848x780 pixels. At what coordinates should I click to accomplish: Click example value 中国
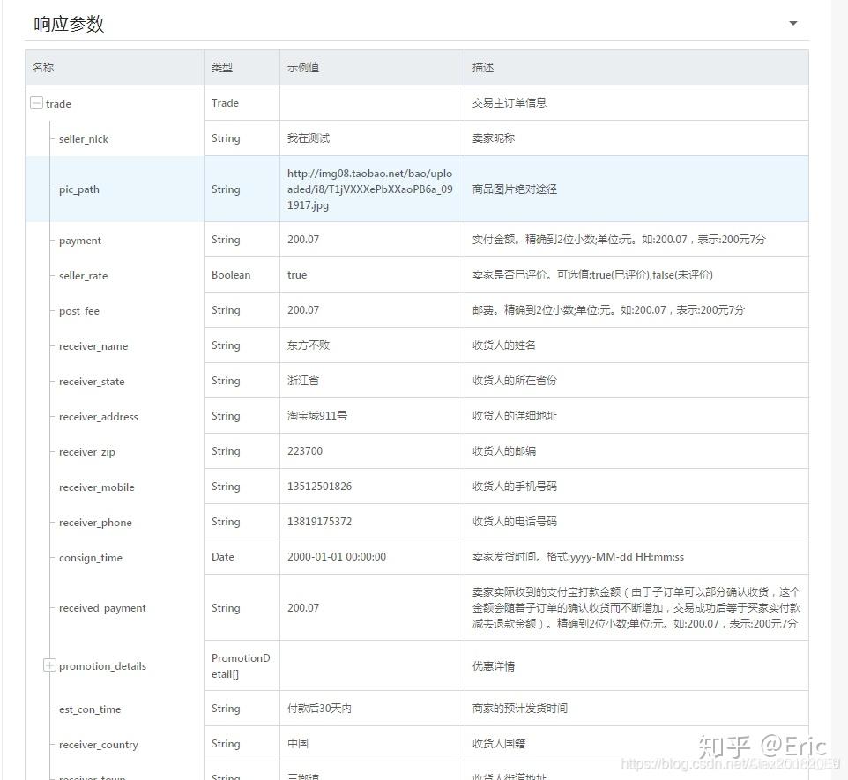tap(297, 743)
